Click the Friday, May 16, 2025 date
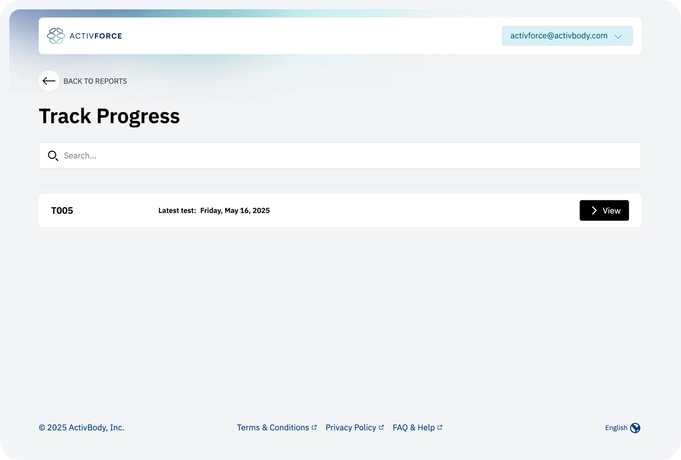 235,211
